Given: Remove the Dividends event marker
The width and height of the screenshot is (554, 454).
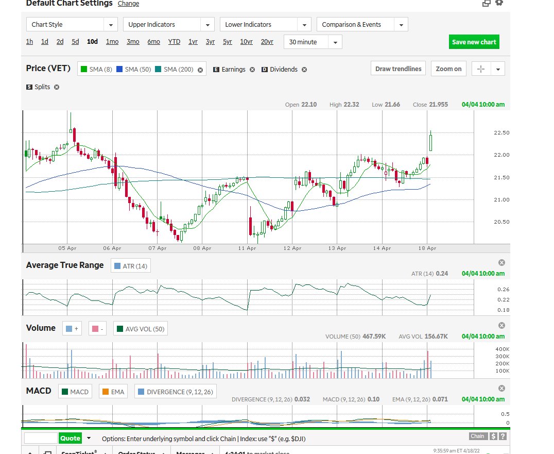Looking at the screenshot, I should tap(304, 70).
